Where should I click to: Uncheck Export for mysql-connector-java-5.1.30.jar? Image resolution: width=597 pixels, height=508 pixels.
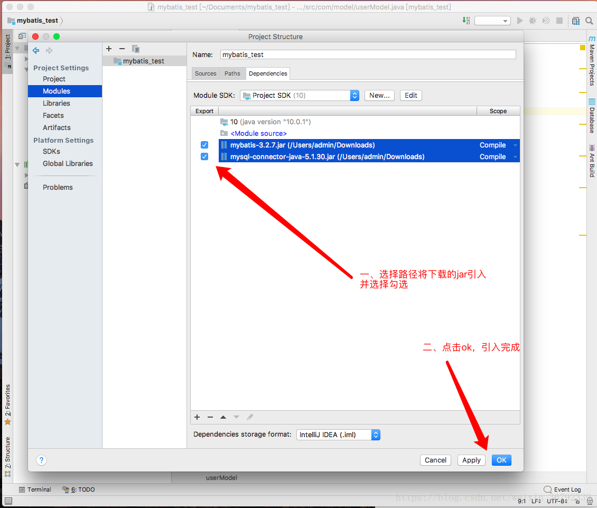204,156
